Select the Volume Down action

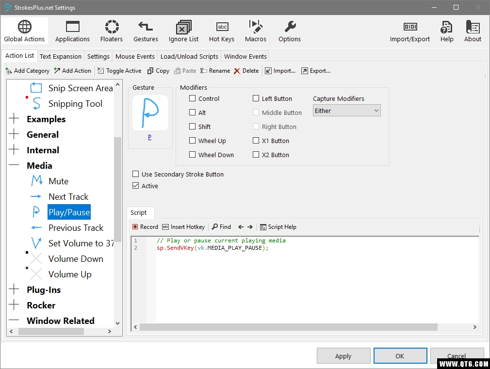[76, 259]
